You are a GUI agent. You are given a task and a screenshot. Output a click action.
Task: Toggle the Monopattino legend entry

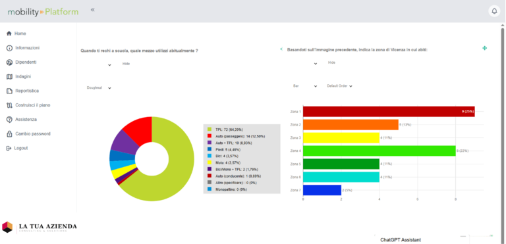pos(227,189)
